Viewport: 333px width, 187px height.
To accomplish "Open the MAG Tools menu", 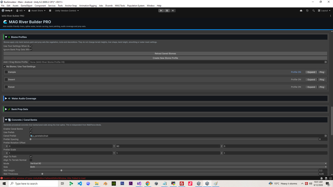I will pyautogui.click(x=120, y=6).
